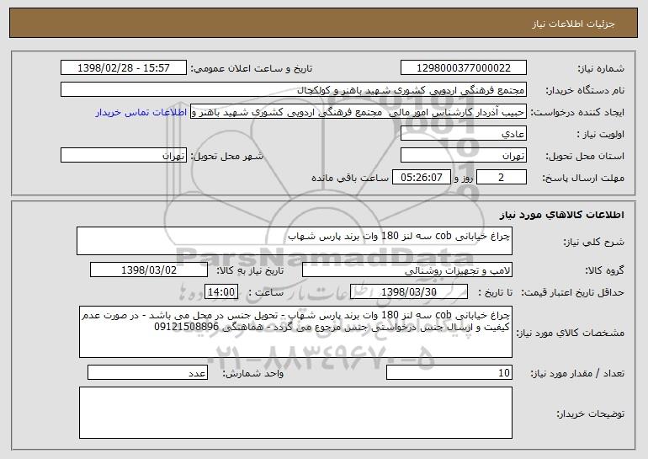
Task: Click the label تاریخ و ساعت اعلان عمومی
Action: (252, 69)
